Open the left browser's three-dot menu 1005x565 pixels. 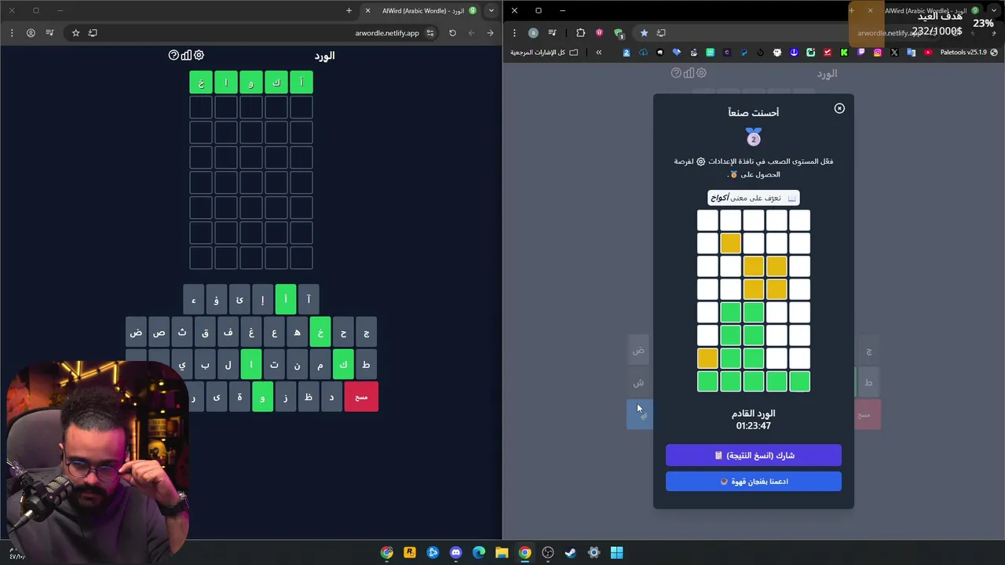[12, 33]
